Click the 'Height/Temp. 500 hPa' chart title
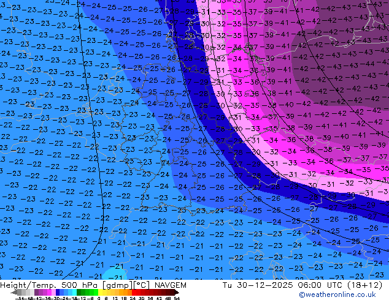Viewport: 389px width, 300px height. (x=50, y=285)
